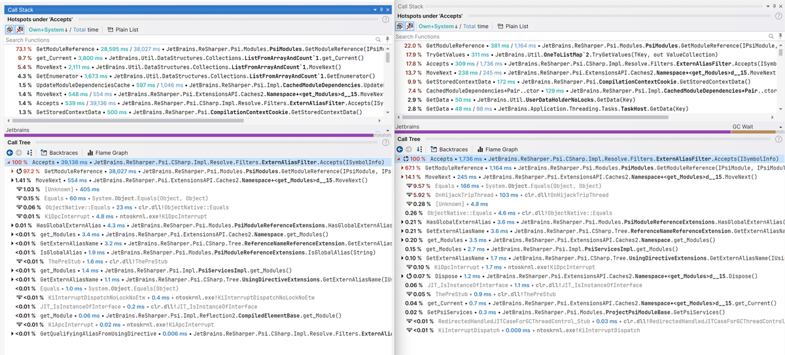Viewport: 785px width, 355px height.
Task: Show Backtraces in the left Call Tree
Action: click(x=59, y=152)
